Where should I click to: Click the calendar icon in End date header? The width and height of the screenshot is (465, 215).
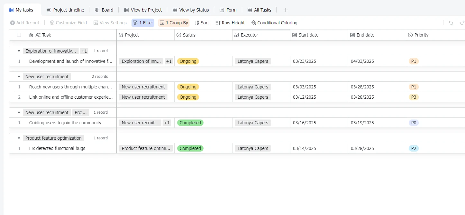pyautogui.click(x=352, y=35)
